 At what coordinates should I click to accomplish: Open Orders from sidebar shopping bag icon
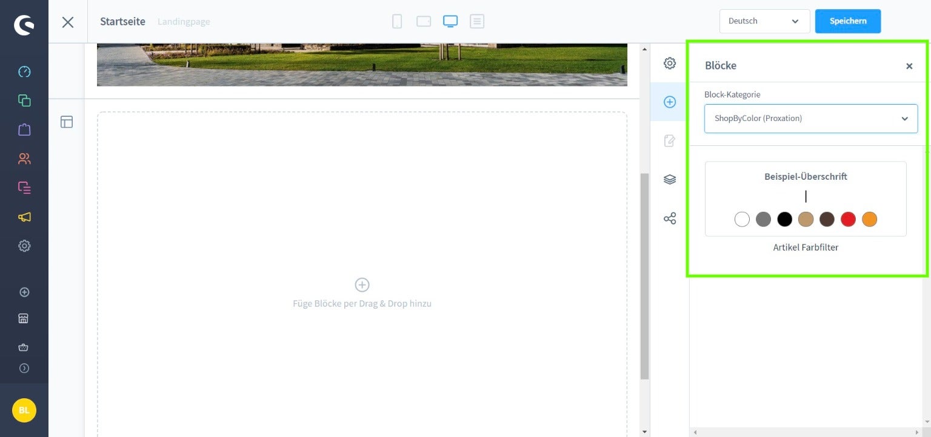click(24, 130)
